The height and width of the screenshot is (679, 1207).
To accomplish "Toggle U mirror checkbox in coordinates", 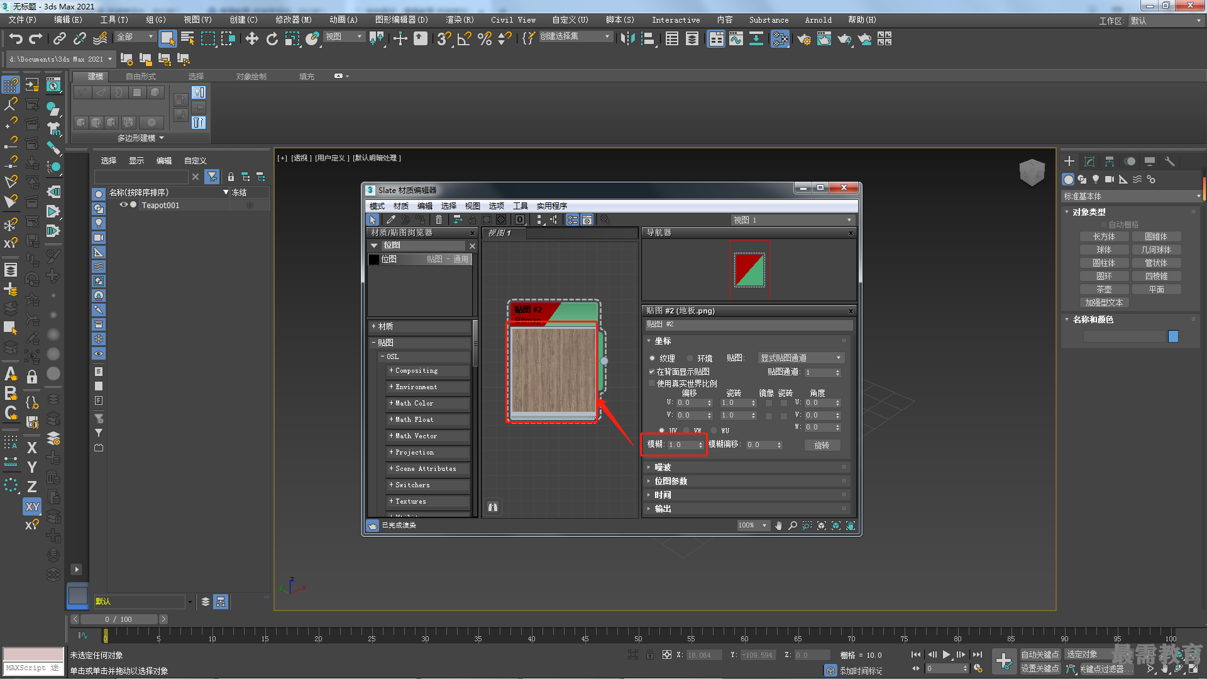I will pos(768,403).
